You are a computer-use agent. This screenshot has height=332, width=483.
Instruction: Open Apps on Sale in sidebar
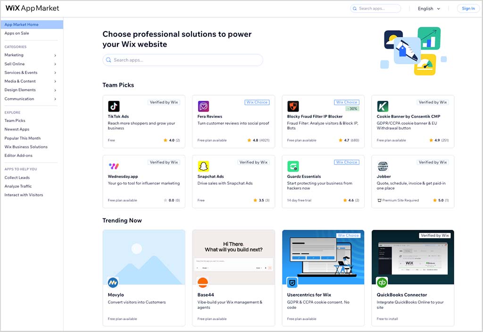pos(17,33)
